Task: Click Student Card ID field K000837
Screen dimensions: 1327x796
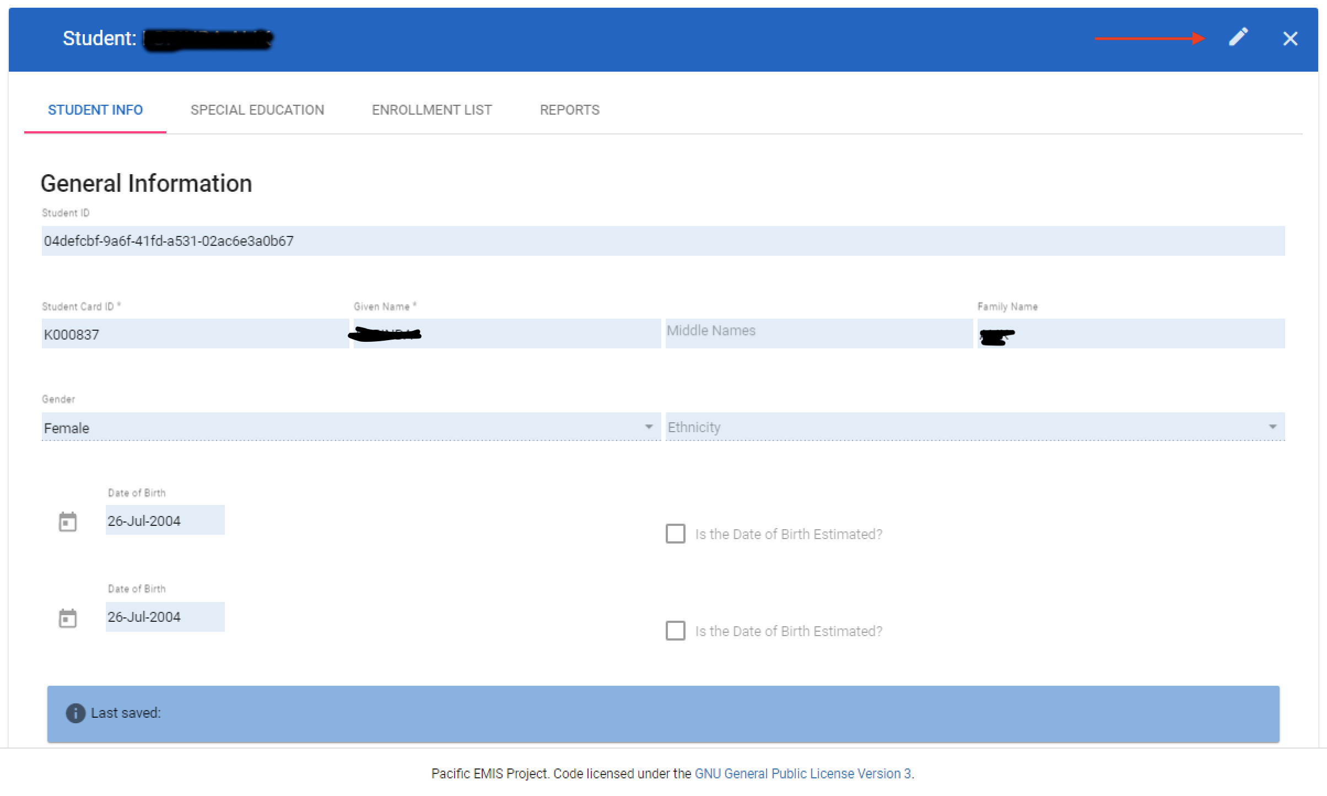Action: pyautogui.click(x=195, y=334)
